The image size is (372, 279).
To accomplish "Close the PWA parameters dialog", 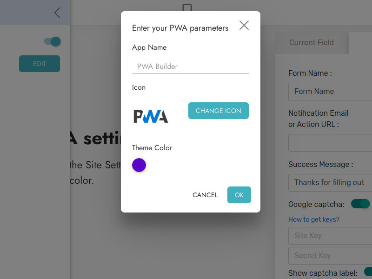I will coord(244,26).
